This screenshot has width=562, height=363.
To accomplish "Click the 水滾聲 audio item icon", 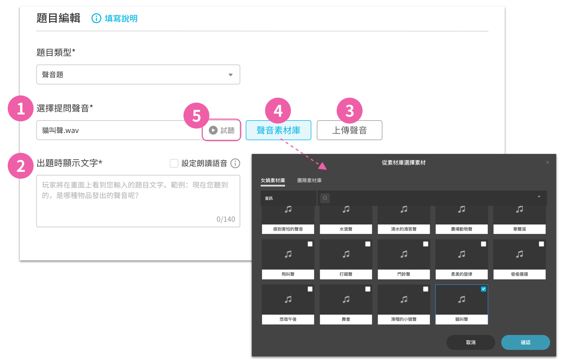I will [x=346, y=209].
